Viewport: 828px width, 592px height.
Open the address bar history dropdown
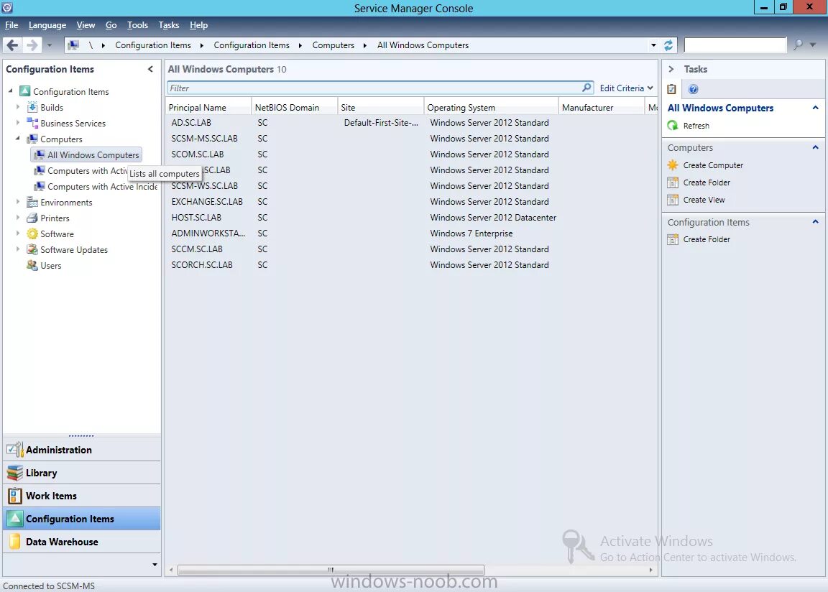[x=654, y=45]
